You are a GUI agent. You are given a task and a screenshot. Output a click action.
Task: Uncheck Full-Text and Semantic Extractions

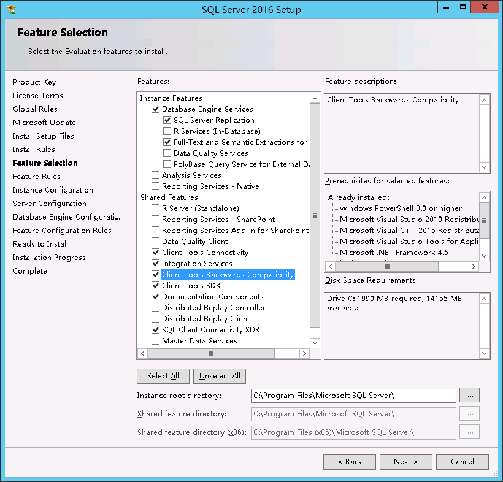[167, 142]
